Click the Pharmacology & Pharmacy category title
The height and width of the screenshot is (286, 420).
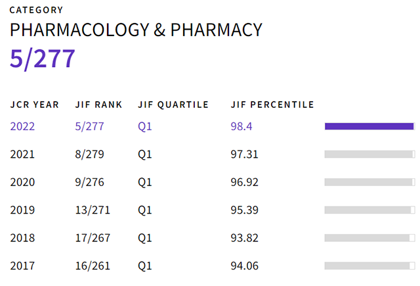click(136, 30)
